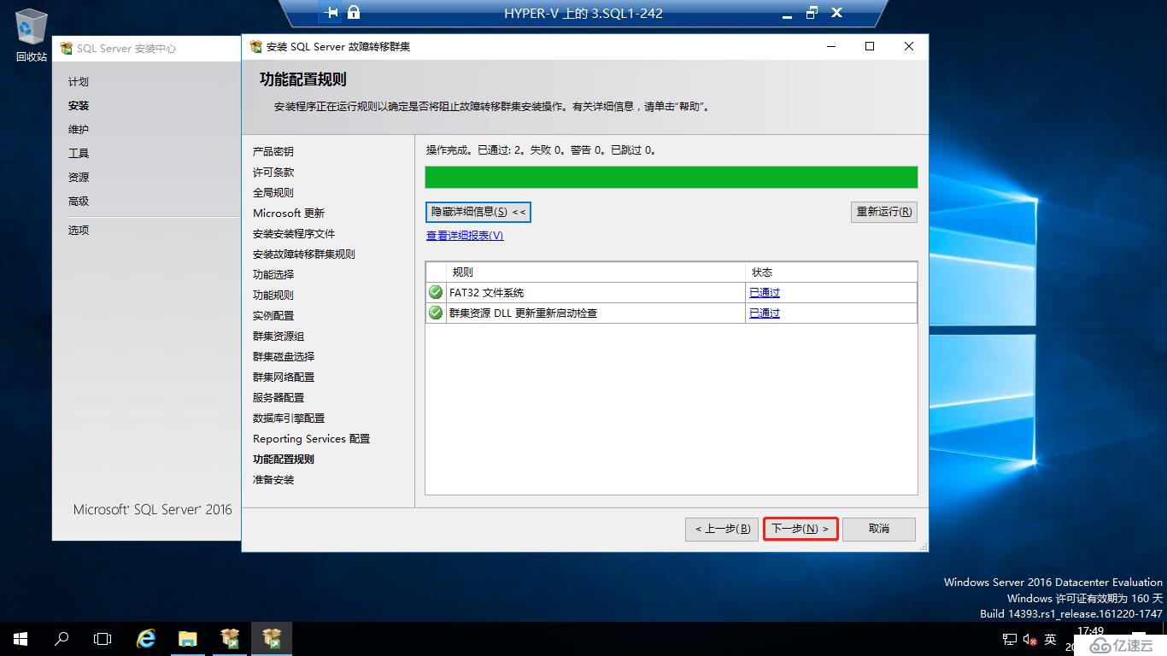Minimize the failover cluster setup window

tap(830, 46)
